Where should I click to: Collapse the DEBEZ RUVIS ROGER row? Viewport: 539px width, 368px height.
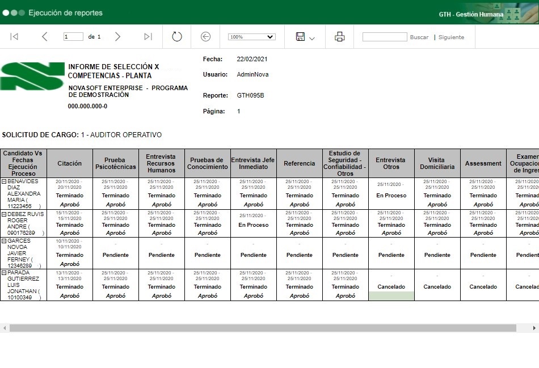[4, 214]
